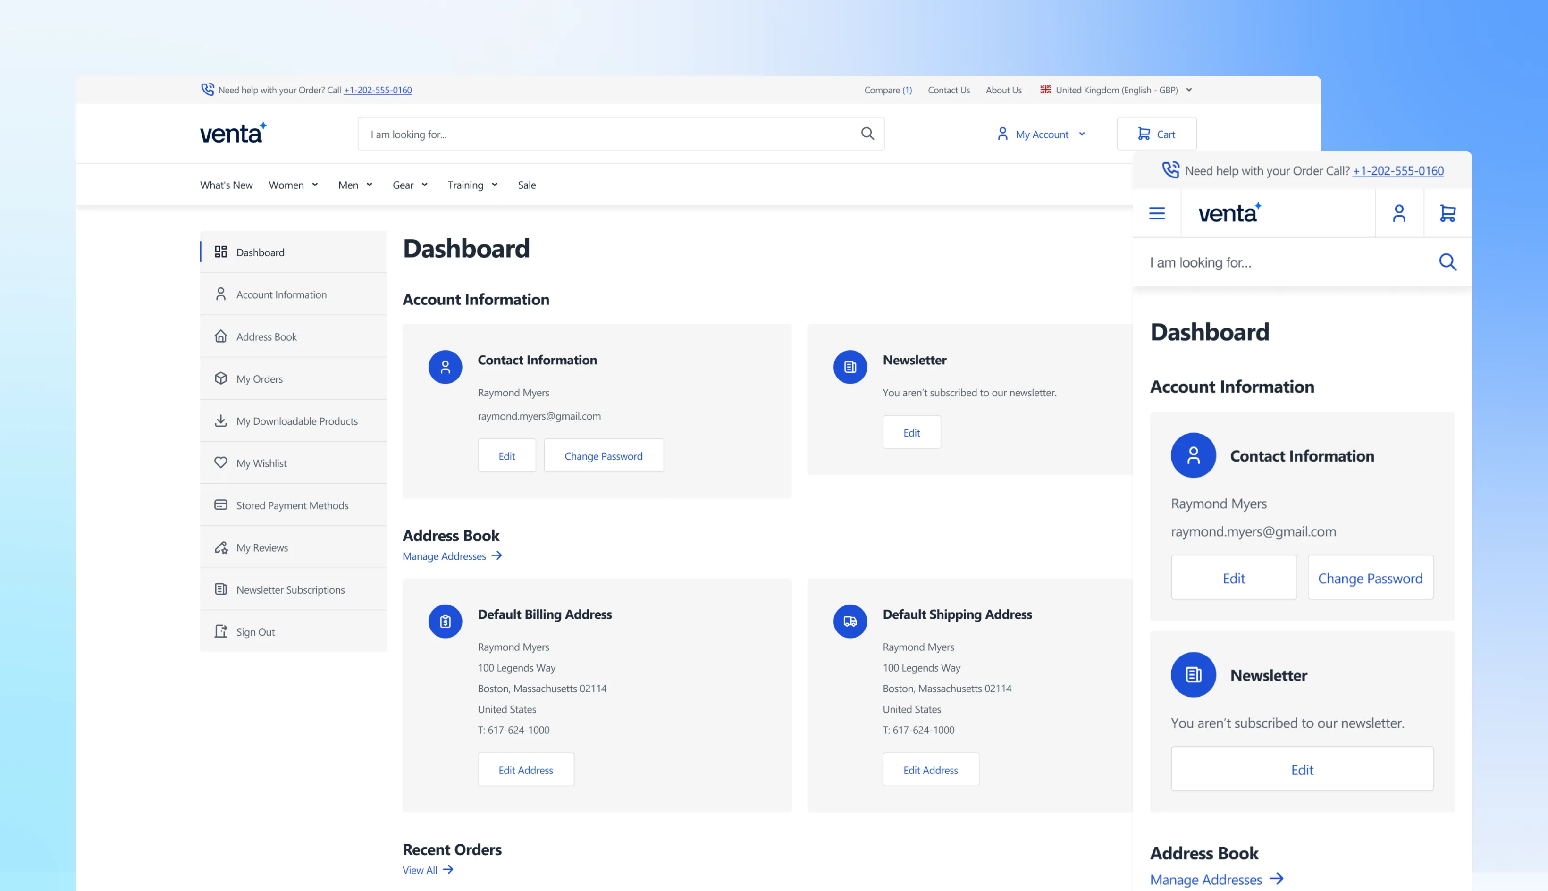Open the Address Book sidebar item
Image resolution: width=1548 pixels, height=891 pixels.
(x=267, y=336)
